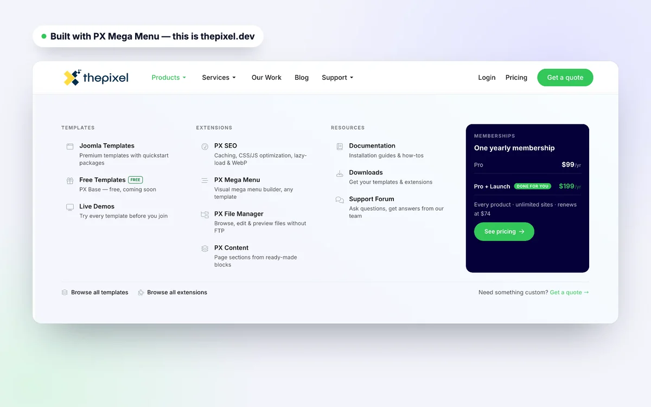651x407 pixels.
Task: Click the PX Mega Menu lines icon
Action: pyautogui.click(x=205, y=181)
